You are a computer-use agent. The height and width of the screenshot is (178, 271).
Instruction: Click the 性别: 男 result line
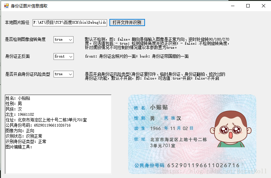pos(14,104)
